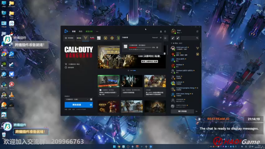Click the banner's white purchase-points button
Image resolution: width=265 pixels, height=149 pixels.
[x=150, y=61]
